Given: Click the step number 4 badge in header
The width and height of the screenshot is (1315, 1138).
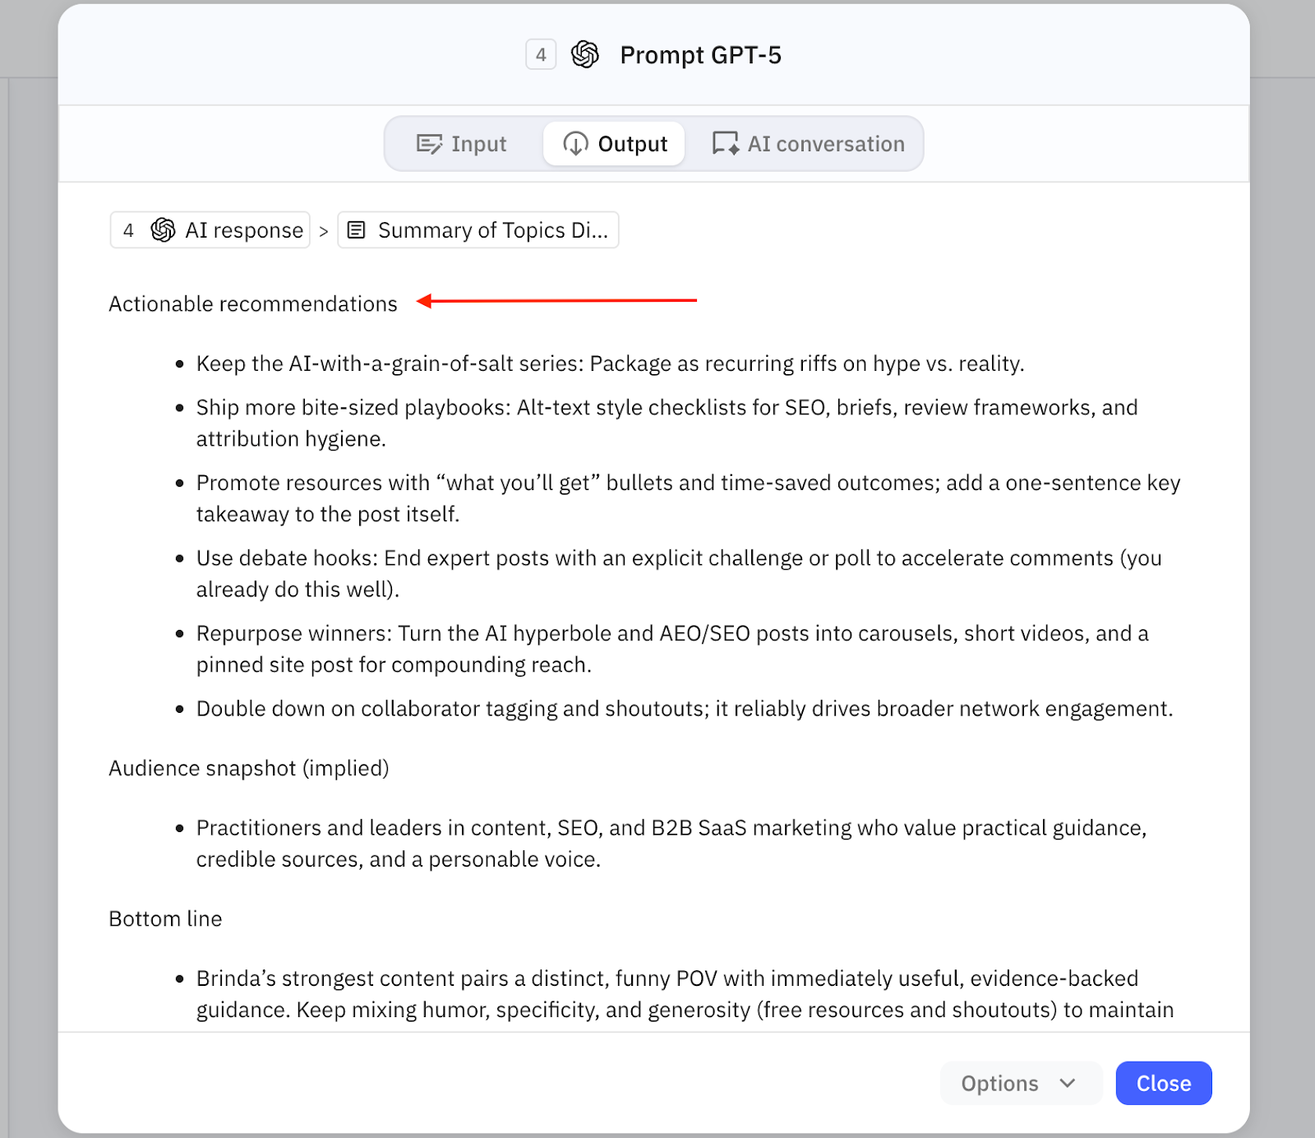Looking at the screenshot, I should pyautogui.click(x=541, y=55).
